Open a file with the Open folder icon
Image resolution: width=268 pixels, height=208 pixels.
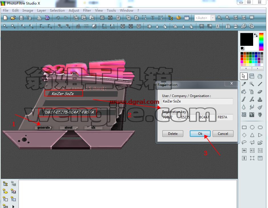click(x=13, y=18)
